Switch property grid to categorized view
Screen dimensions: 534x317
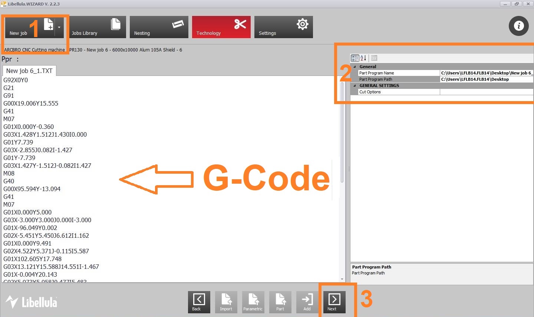(x=355, y=58)
